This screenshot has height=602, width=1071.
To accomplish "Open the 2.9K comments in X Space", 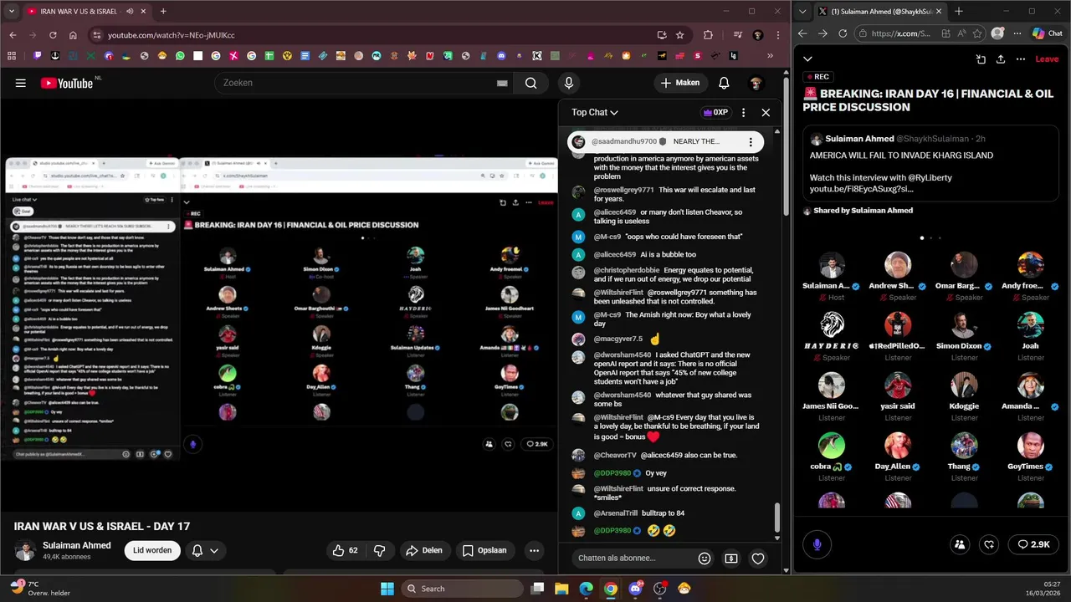I will tap(1033, 544).
